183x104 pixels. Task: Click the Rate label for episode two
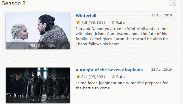[x=120, y=77]
